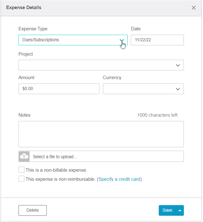This screenshot has height=222, width=203.
Task: Save the expense details
Action: [x=167, y=210]
